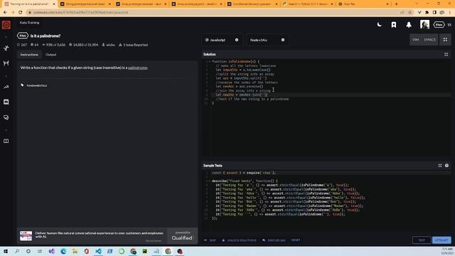Image resolution: width=455 pixels, height=256 pixels.
Task: Collapse the isPalindrome function fold arrow
Action: 210,62
